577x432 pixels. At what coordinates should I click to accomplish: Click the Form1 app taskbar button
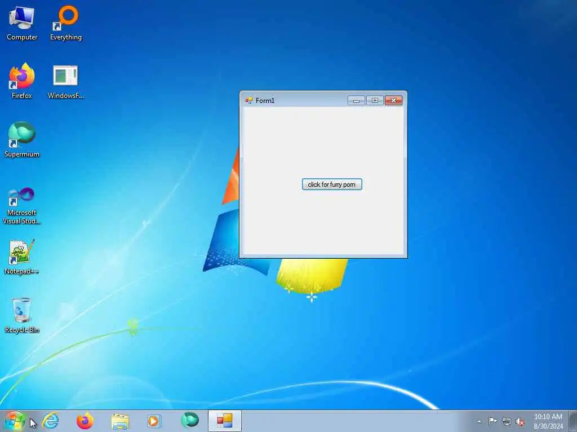pyautogui.click(x=224, y=421)
